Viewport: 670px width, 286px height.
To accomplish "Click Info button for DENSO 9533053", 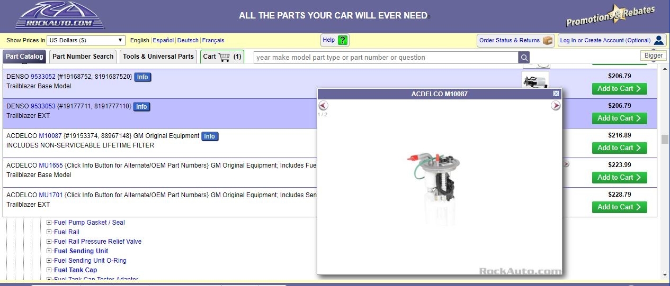I will [141, 107].
